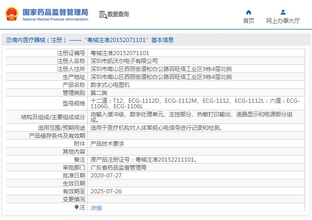This screenshot has height=220, width=312.
Task: Click the 附件 label
Action: pos(79,143)
